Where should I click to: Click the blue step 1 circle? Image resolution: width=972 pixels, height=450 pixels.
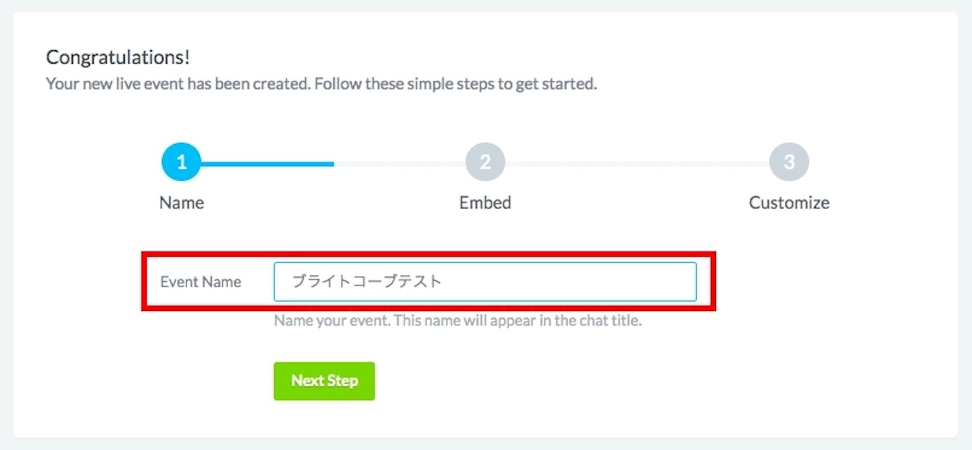(181, 162)
